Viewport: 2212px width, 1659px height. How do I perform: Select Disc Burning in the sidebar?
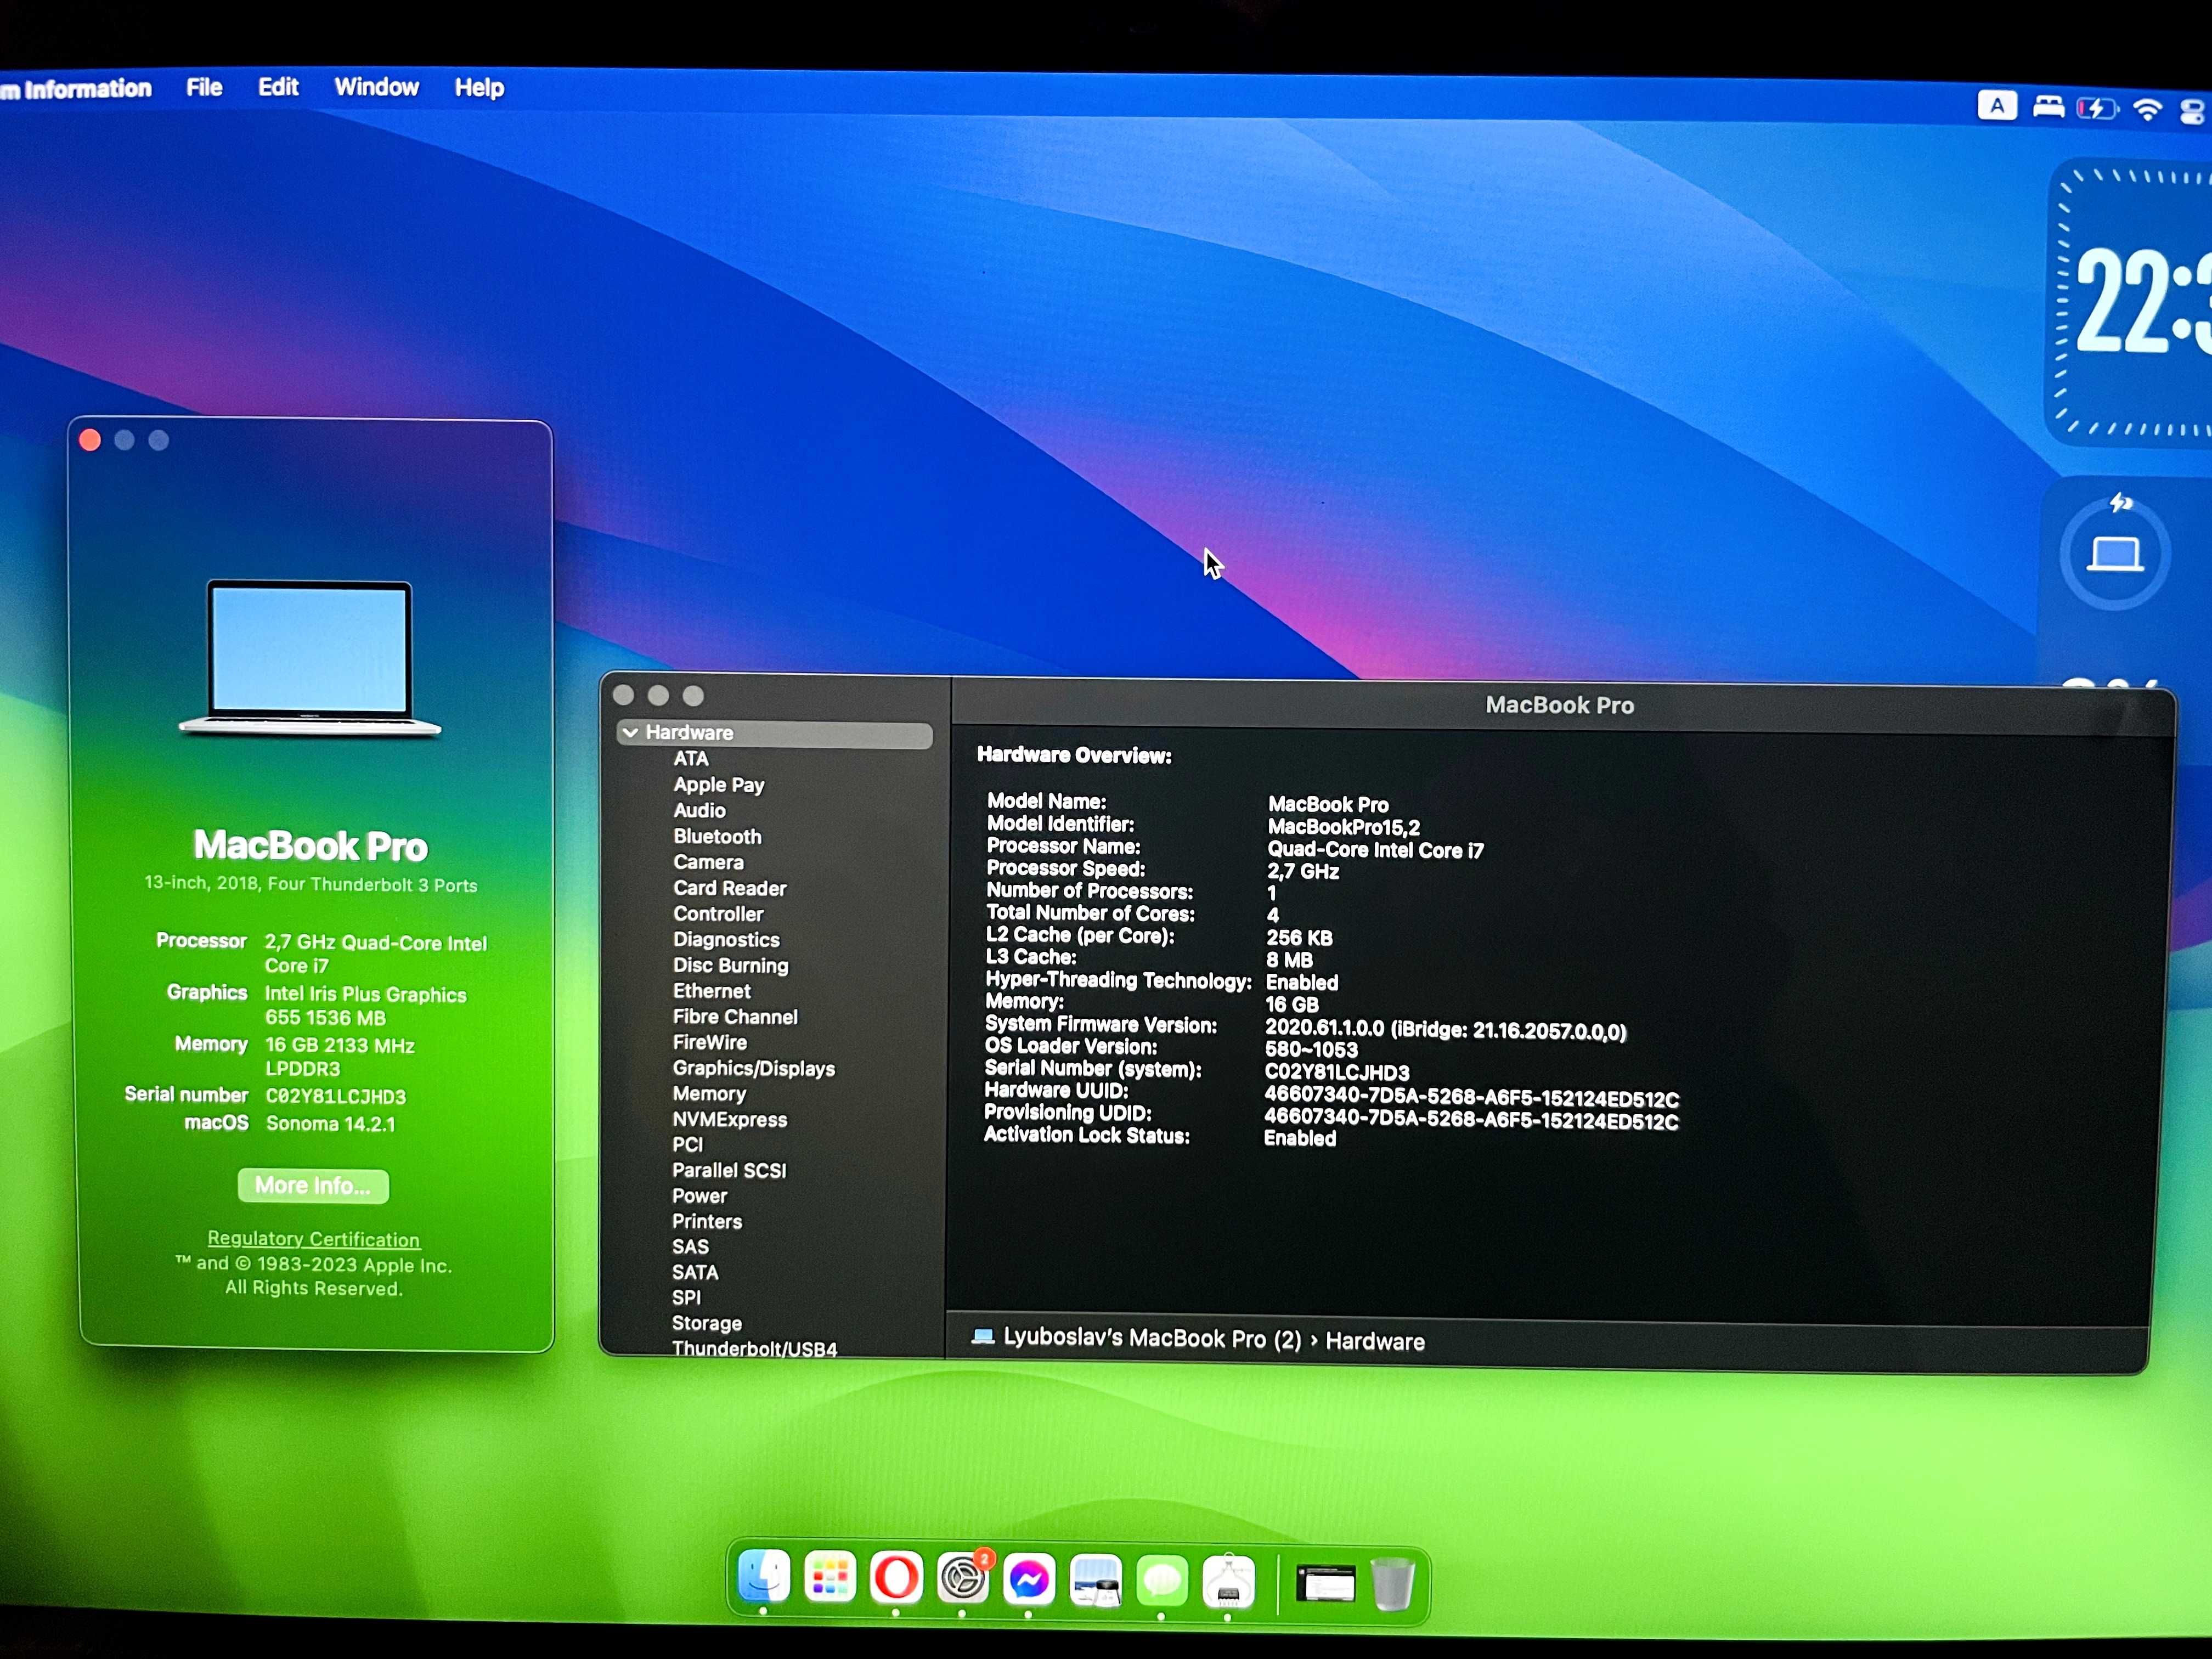click(730, 966)
